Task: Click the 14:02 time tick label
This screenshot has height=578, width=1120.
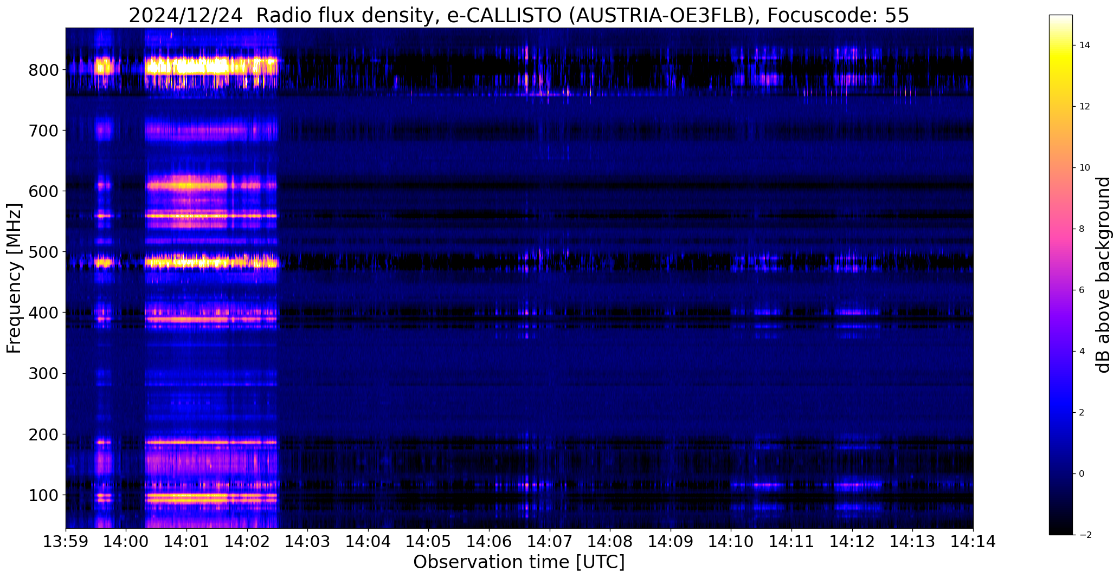Action: click(x=247, y=542)
